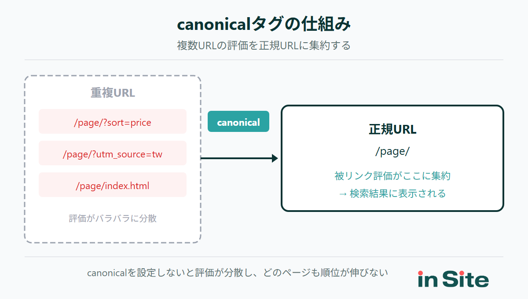Toggle the canonical label state
Screen dimensions: 528x299
tap(238, 121)
